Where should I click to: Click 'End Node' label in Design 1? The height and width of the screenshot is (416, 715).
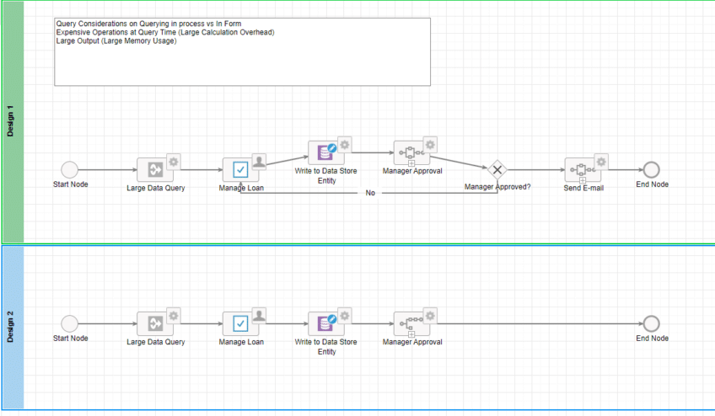(x=652, y=184)
